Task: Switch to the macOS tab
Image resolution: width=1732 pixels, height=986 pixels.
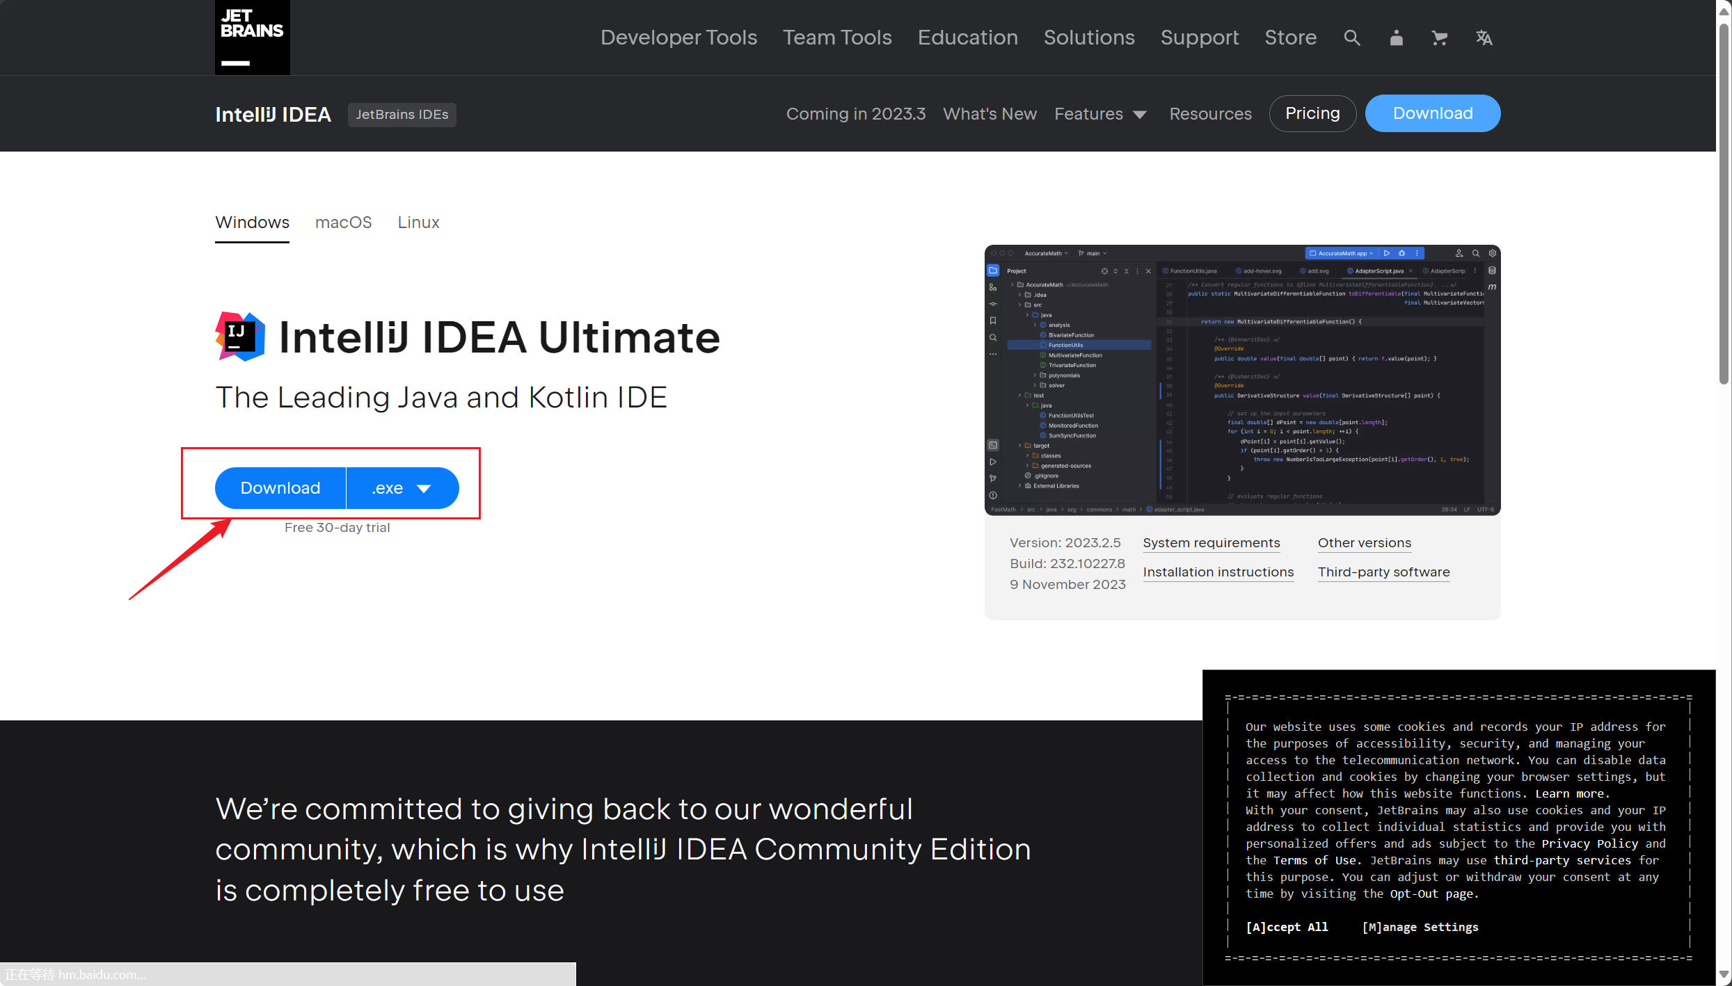Action: [343, 223]
